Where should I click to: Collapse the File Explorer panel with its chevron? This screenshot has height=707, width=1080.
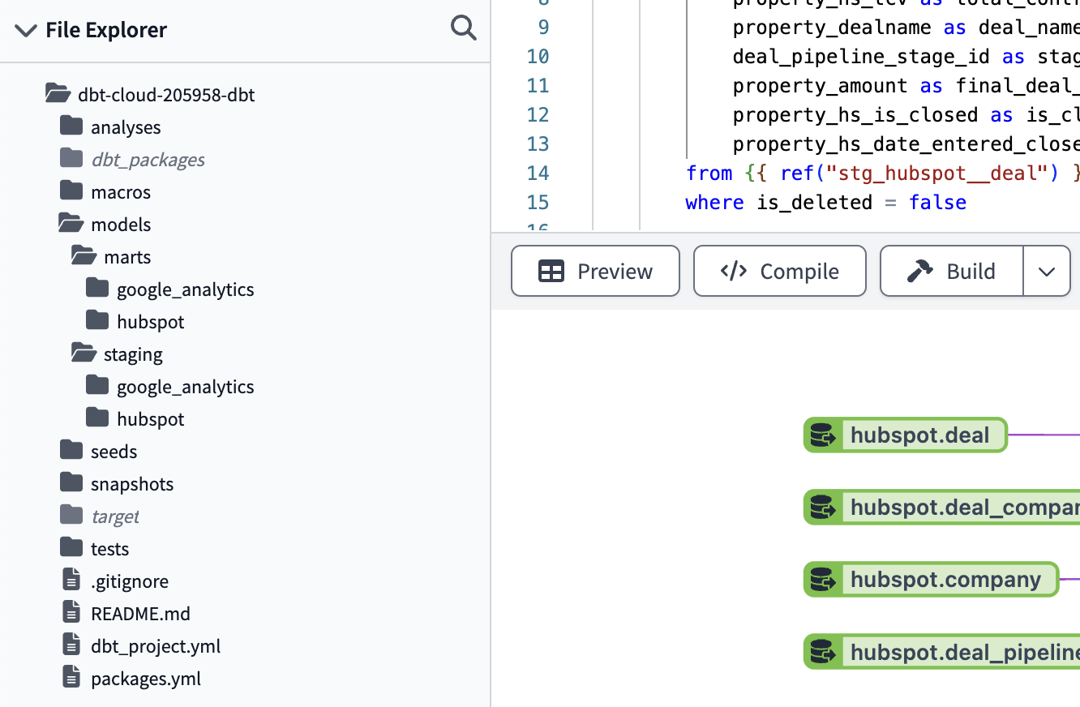[26, 30]
